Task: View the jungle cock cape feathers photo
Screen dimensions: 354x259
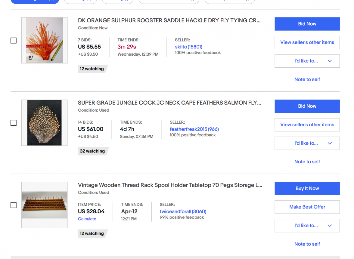Action: 44,123
